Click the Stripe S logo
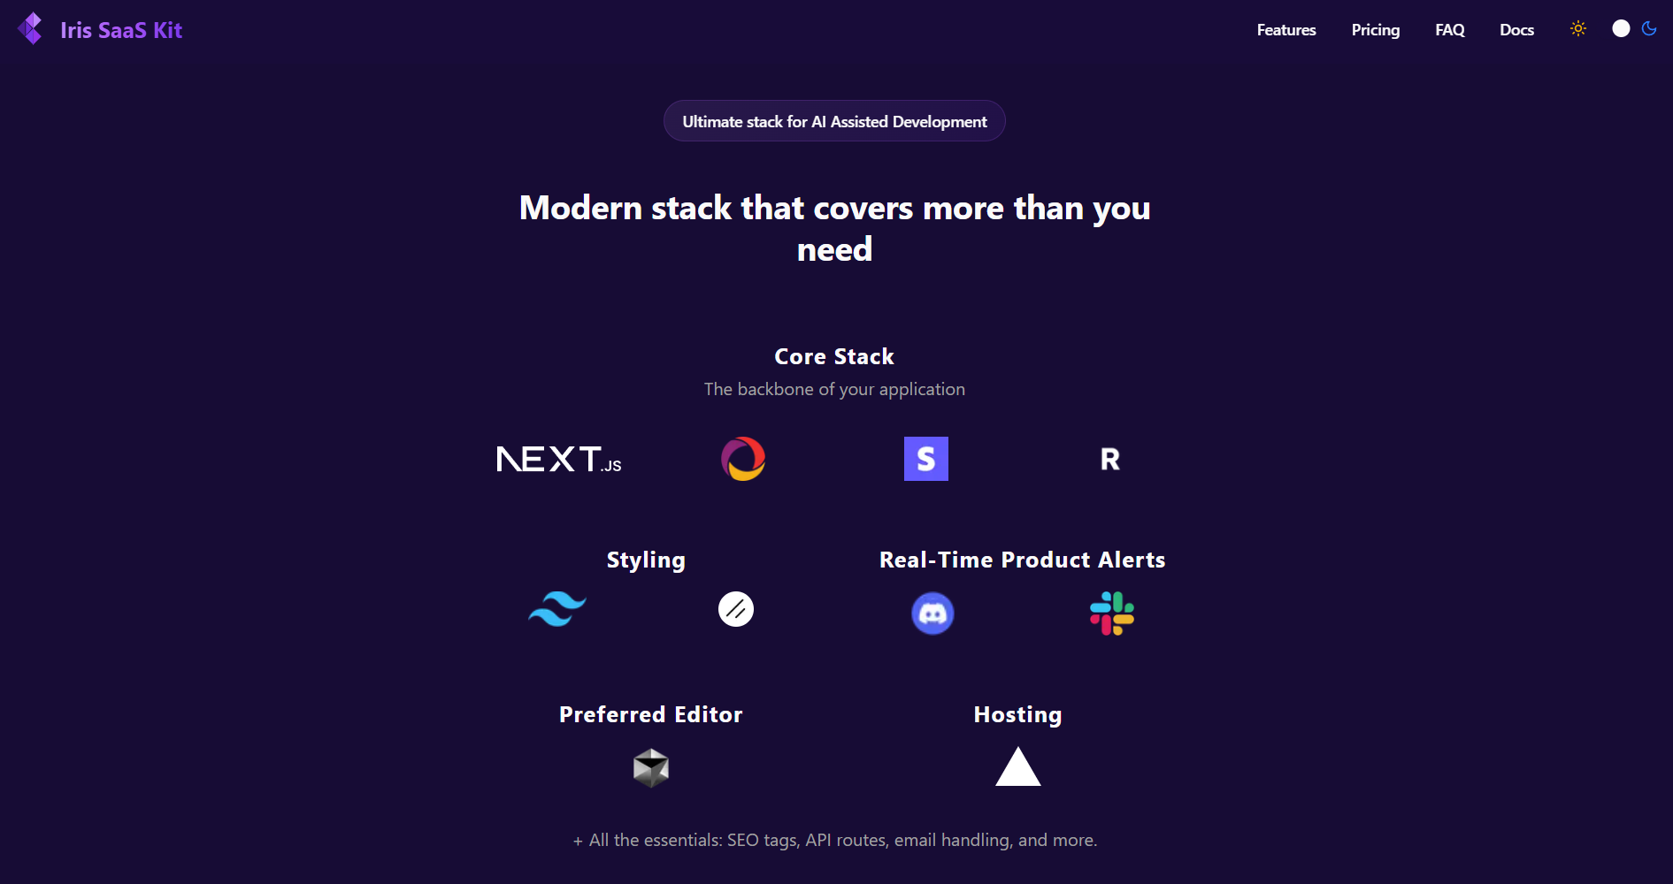The image size is (1673, 884). click(x=926, y=459)
